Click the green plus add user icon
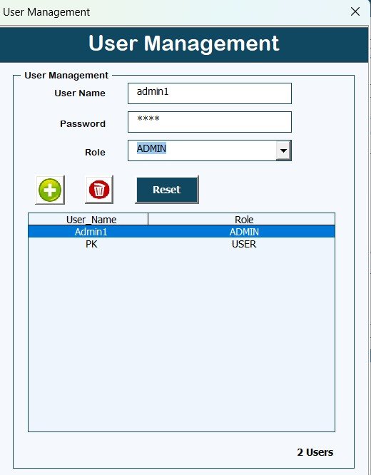This screenshot has width=371, height=475. click(50, 190)
